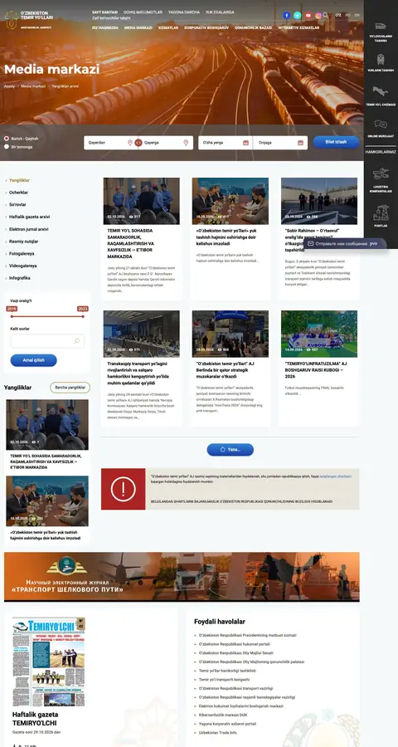Click the Qayerdan departure field
The width and height of the screenshot is (398, 747).
click(x=110, y=143)
